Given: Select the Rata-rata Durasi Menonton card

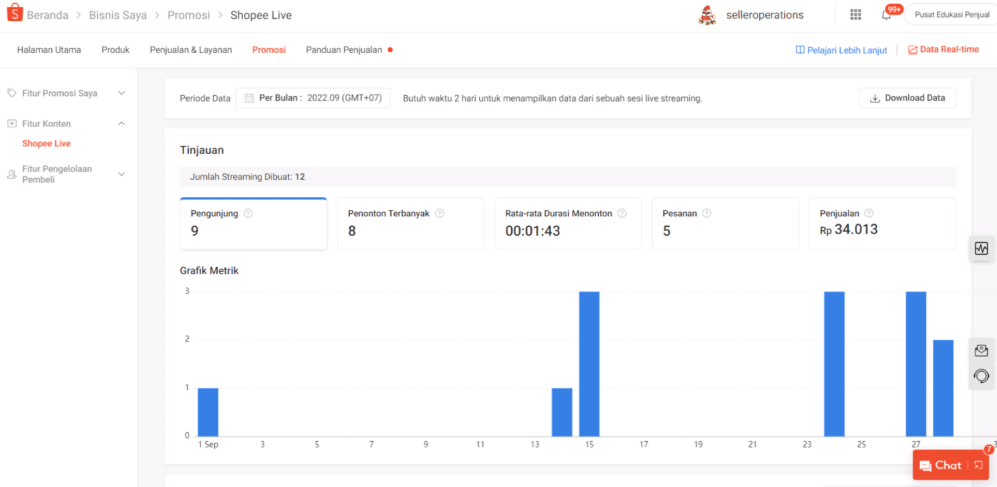Looking at the screenshot, I should [567, 223].
